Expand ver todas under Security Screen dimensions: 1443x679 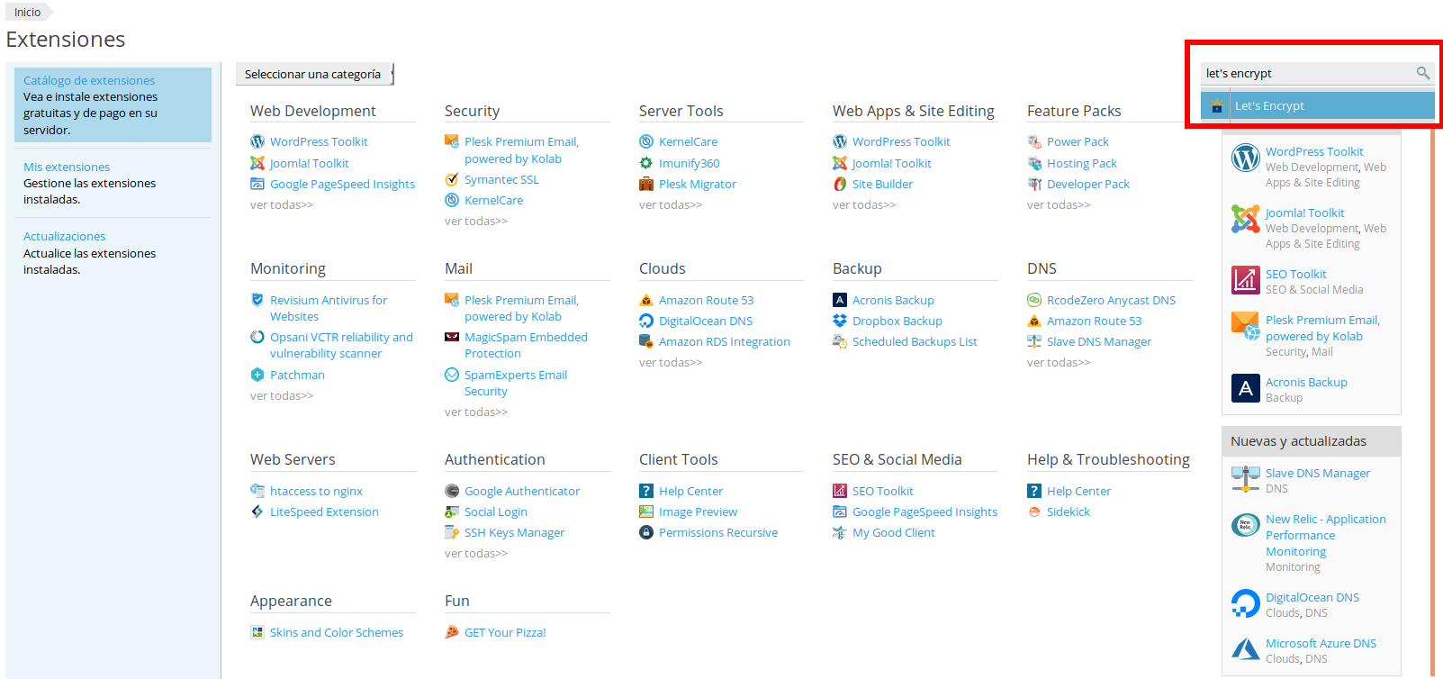click(x=476, y=221)
